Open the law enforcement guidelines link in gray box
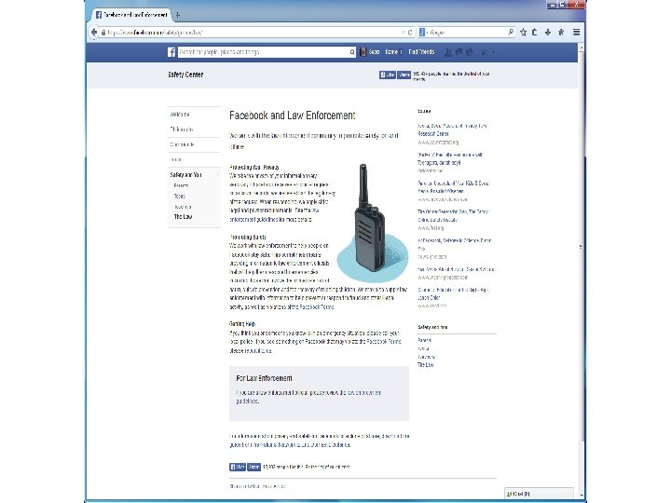 [x=308, y=397]
